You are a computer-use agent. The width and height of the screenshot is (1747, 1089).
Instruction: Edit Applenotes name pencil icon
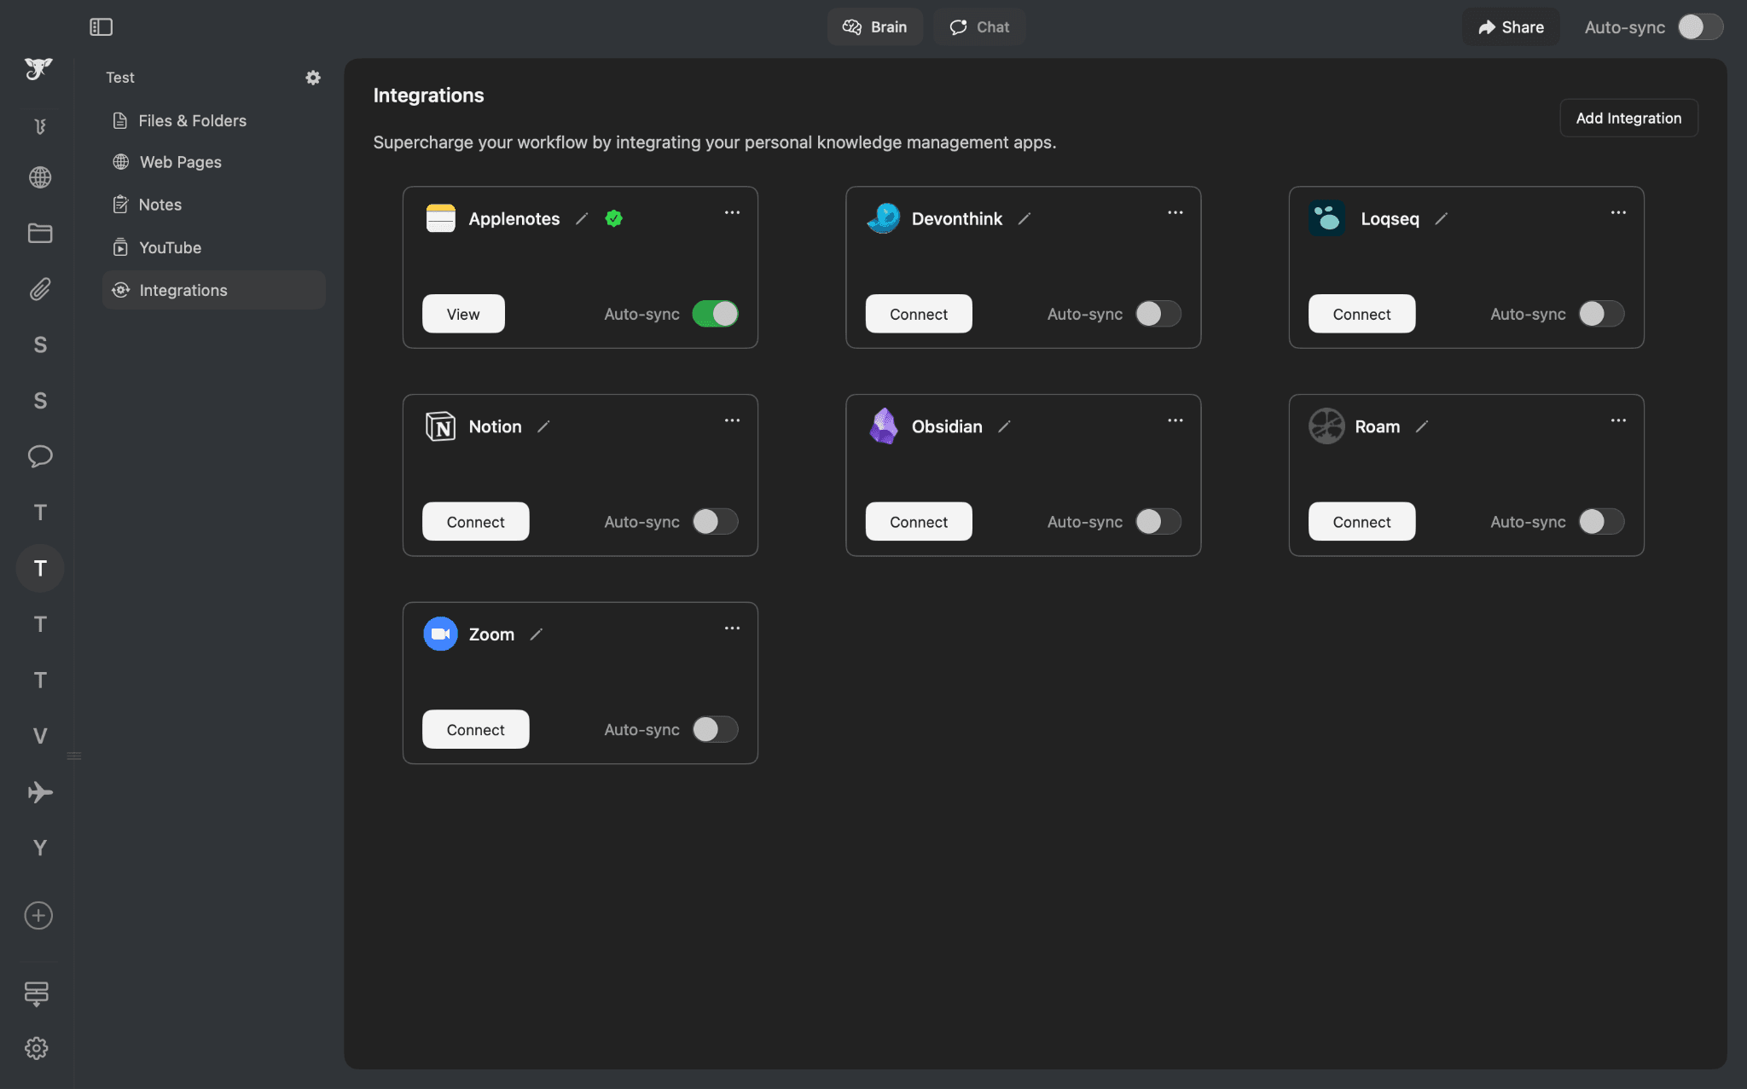pos(582,219)
